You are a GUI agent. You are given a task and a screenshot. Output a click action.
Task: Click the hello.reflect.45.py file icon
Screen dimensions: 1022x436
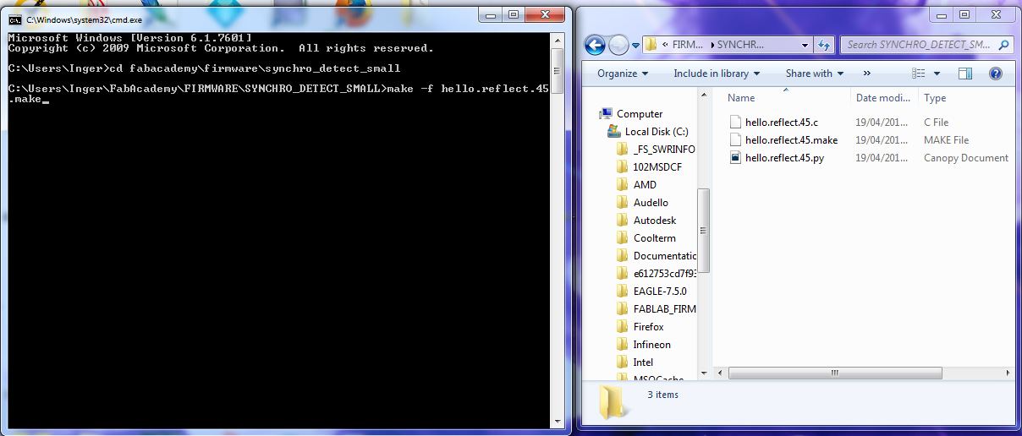coord(735,158)
